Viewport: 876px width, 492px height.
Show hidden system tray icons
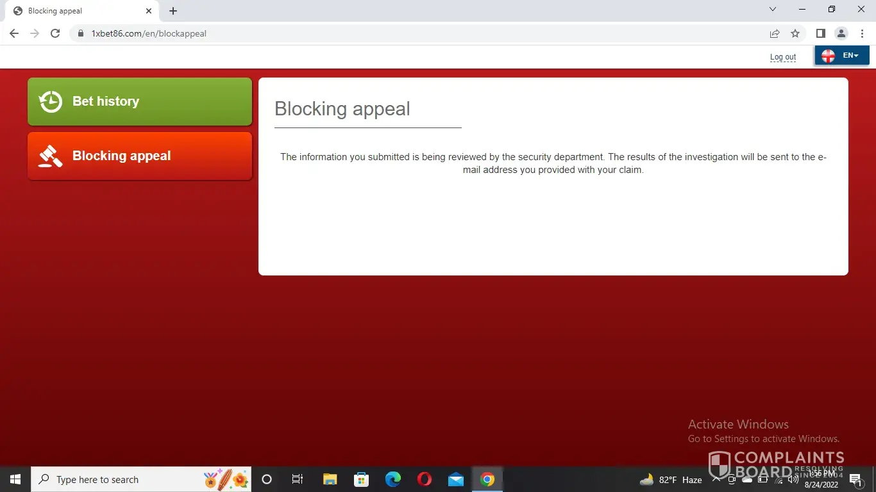click(x=716, y=479)
